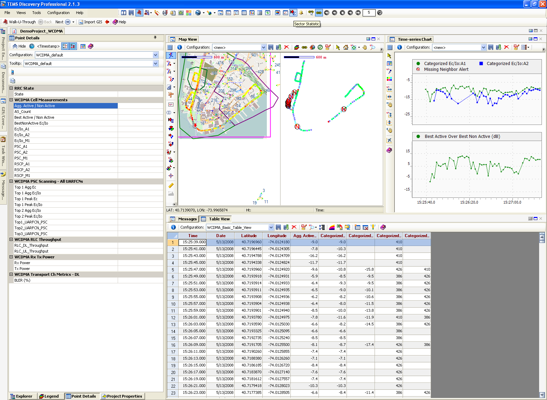547x400 pixels.
Task: Collapse WCDMA Transport Ch Metrics - DL group
Action: point(11,274)
